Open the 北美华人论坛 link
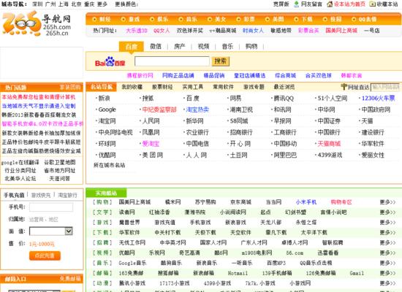Screen dimensions: 402x292 [20, 179]
